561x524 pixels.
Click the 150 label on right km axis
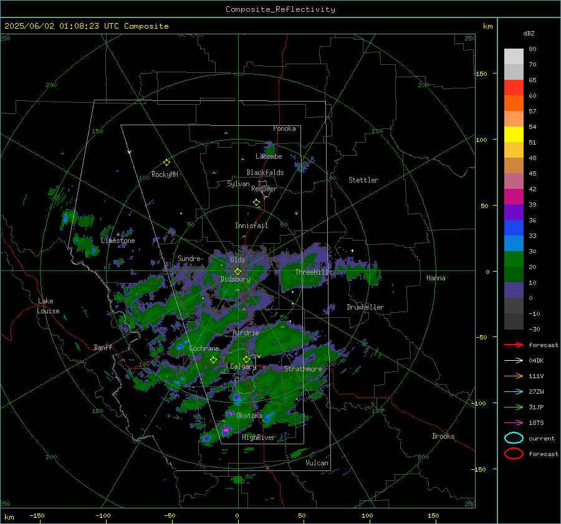coord(482,74)
